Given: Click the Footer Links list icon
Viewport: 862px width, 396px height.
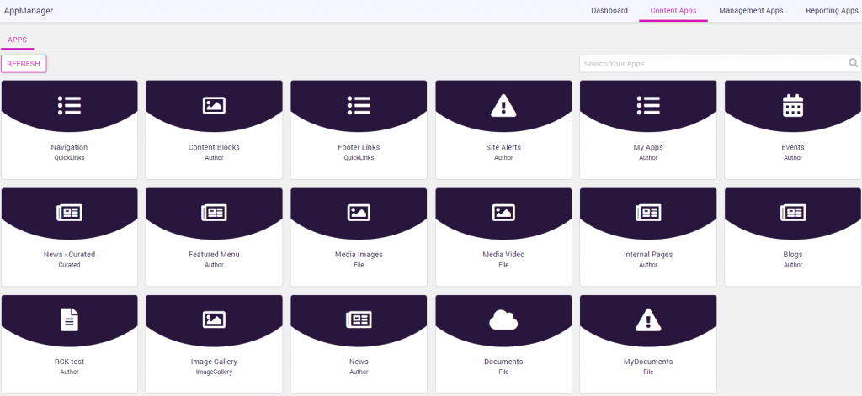Looking at the screenshot, I should pos(359,105).
